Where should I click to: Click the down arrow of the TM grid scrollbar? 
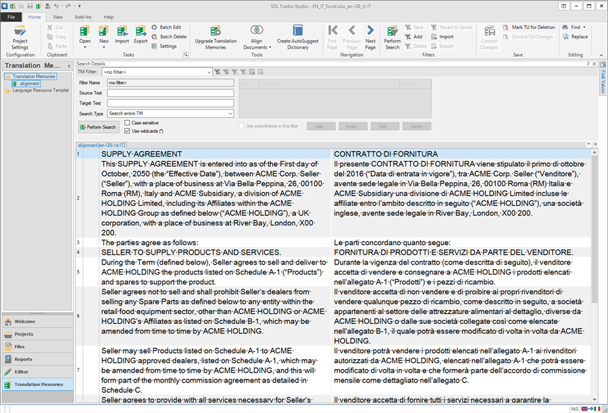click(x=594, y=399)
